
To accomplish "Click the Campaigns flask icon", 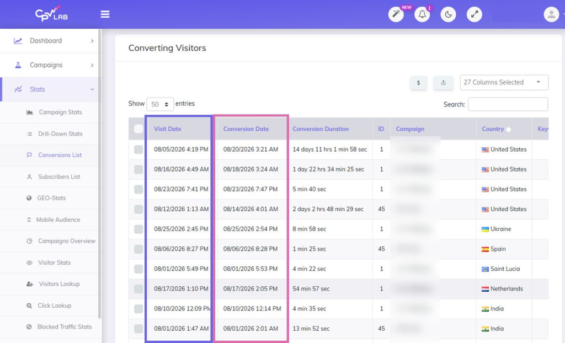I will (x=18, y=65).
